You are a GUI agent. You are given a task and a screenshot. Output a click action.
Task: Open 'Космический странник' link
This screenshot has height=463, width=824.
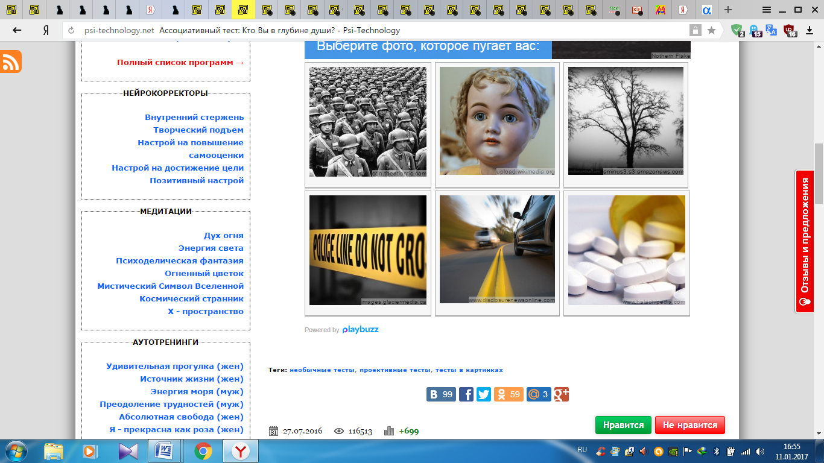coord(192,298)
